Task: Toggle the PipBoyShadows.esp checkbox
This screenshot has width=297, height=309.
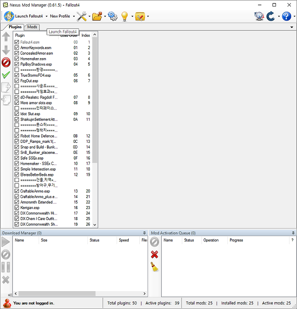Action: 17,64
